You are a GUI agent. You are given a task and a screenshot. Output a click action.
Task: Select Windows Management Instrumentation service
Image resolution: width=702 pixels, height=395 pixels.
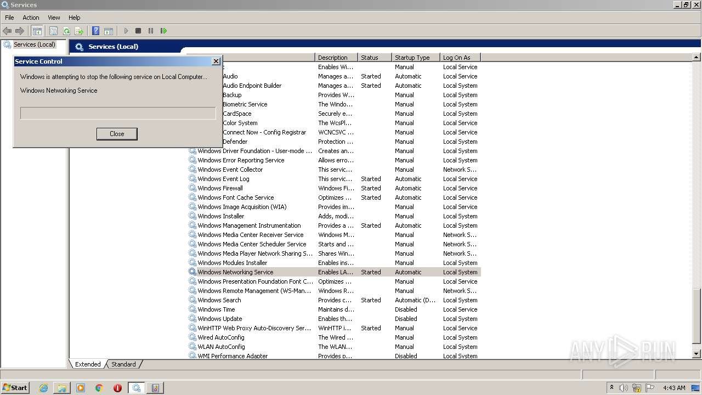click(x=249, y=225)
